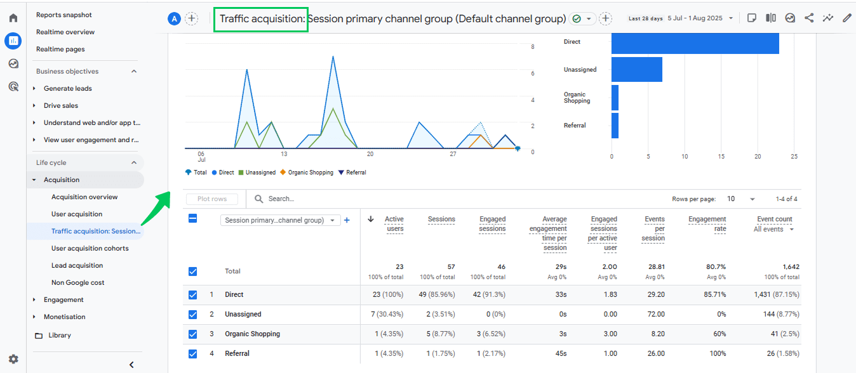Image resolution: width=856 pixels, height=373 pixels.
Task: Create a note with the notes icon
Action: [751, 18]
